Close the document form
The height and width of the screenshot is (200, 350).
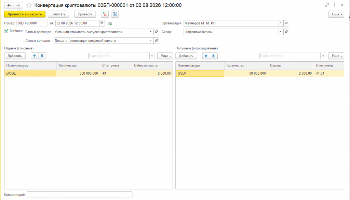tap(342, 5)
